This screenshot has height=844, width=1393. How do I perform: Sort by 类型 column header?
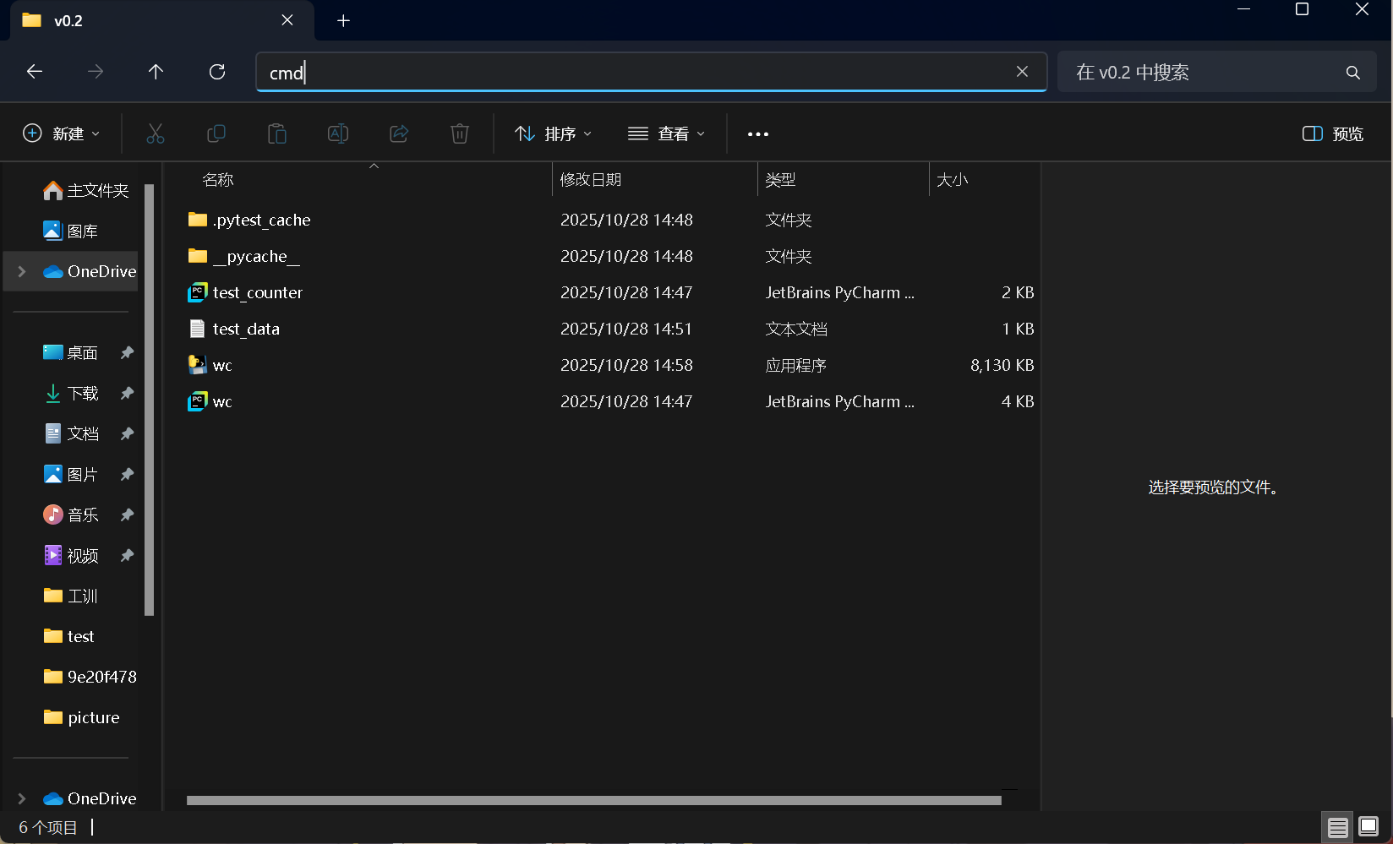click(780, 179)
